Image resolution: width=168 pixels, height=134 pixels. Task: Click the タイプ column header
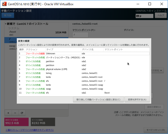pos(63,49)
